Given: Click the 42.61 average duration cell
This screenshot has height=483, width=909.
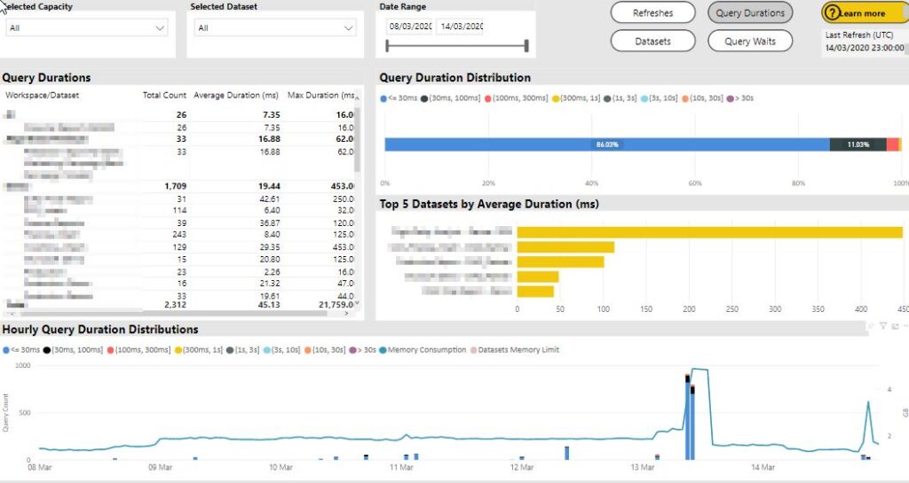Looking at the screenshot, I should click(x=270, y=199).
